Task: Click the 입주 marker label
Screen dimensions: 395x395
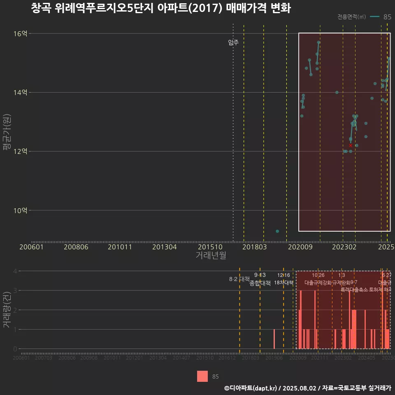Action: pos(233,42)
